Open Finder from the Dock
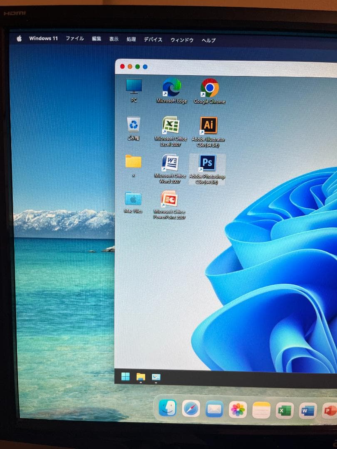 (x=167, y=408)
